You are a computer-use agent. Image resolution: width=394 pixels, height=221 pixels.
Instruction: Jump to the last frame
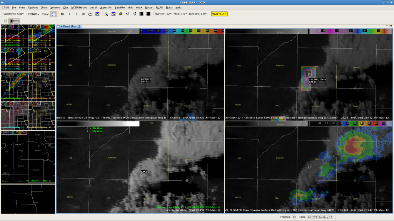tap(83, 14)
